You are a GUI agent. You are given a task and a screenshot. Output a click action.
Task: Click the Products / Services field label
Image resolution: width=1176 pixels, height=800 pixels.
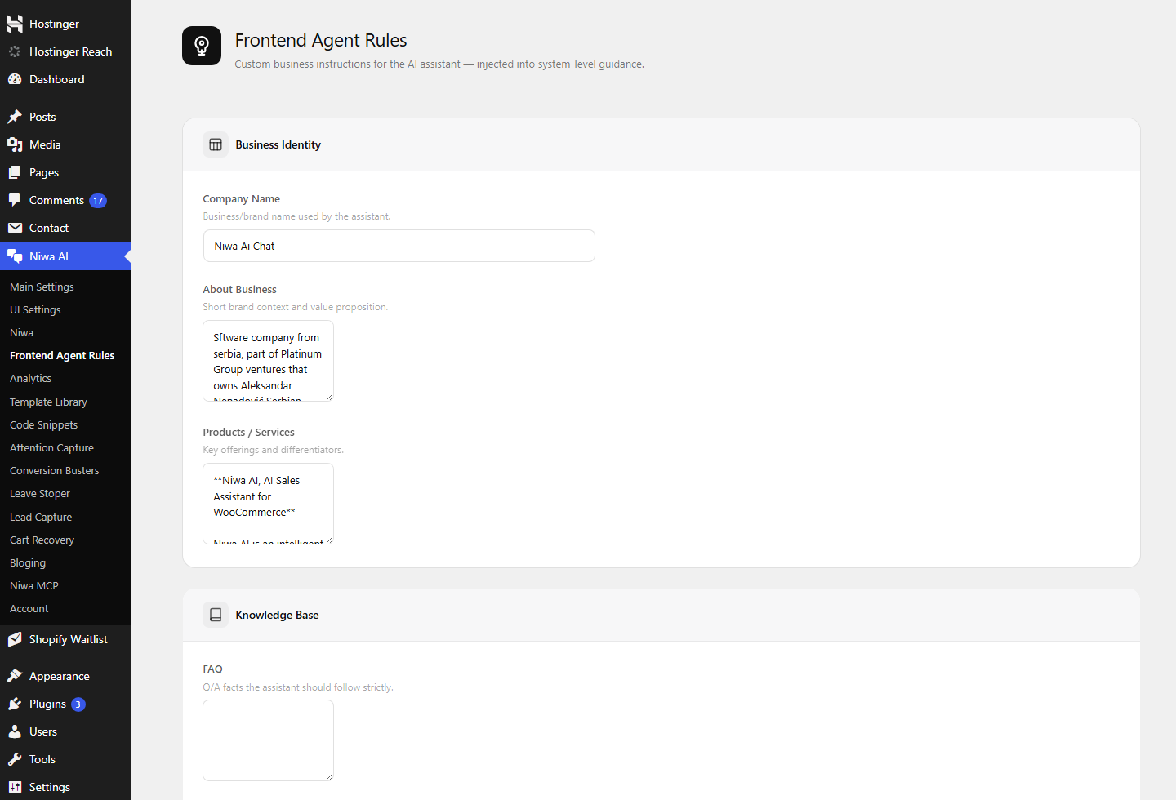[248, 432]
